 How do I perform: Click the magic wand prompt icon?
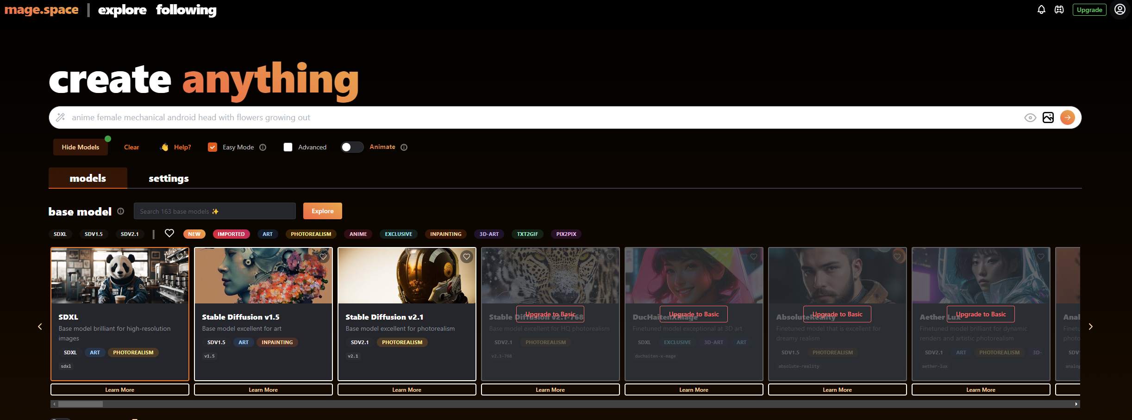coord(61,117)
